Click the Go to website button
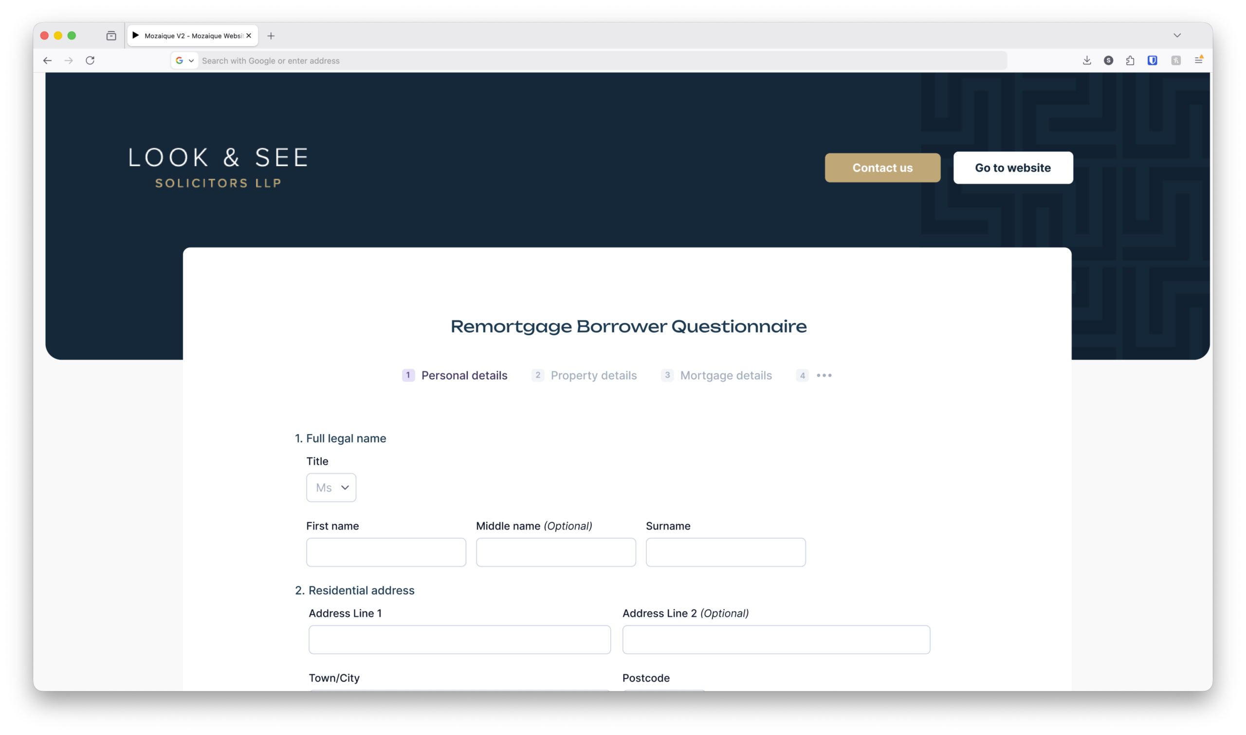 (x=1013, y=168)
